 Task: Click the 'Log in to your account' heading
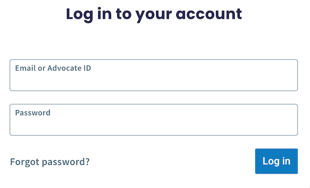pyautogui.click(x=154, y=14)
